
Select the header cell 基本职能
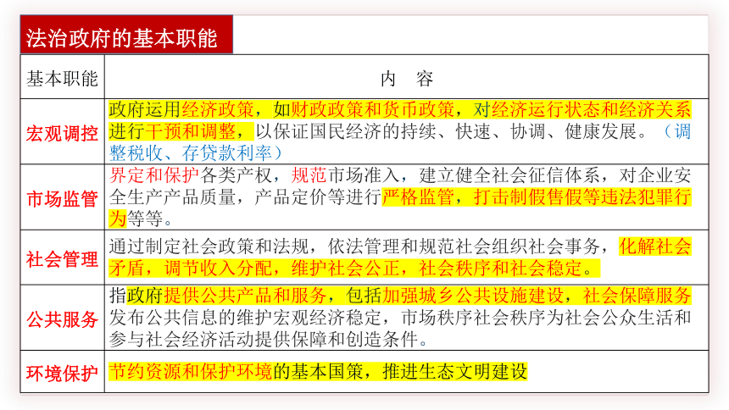[62, 78]
